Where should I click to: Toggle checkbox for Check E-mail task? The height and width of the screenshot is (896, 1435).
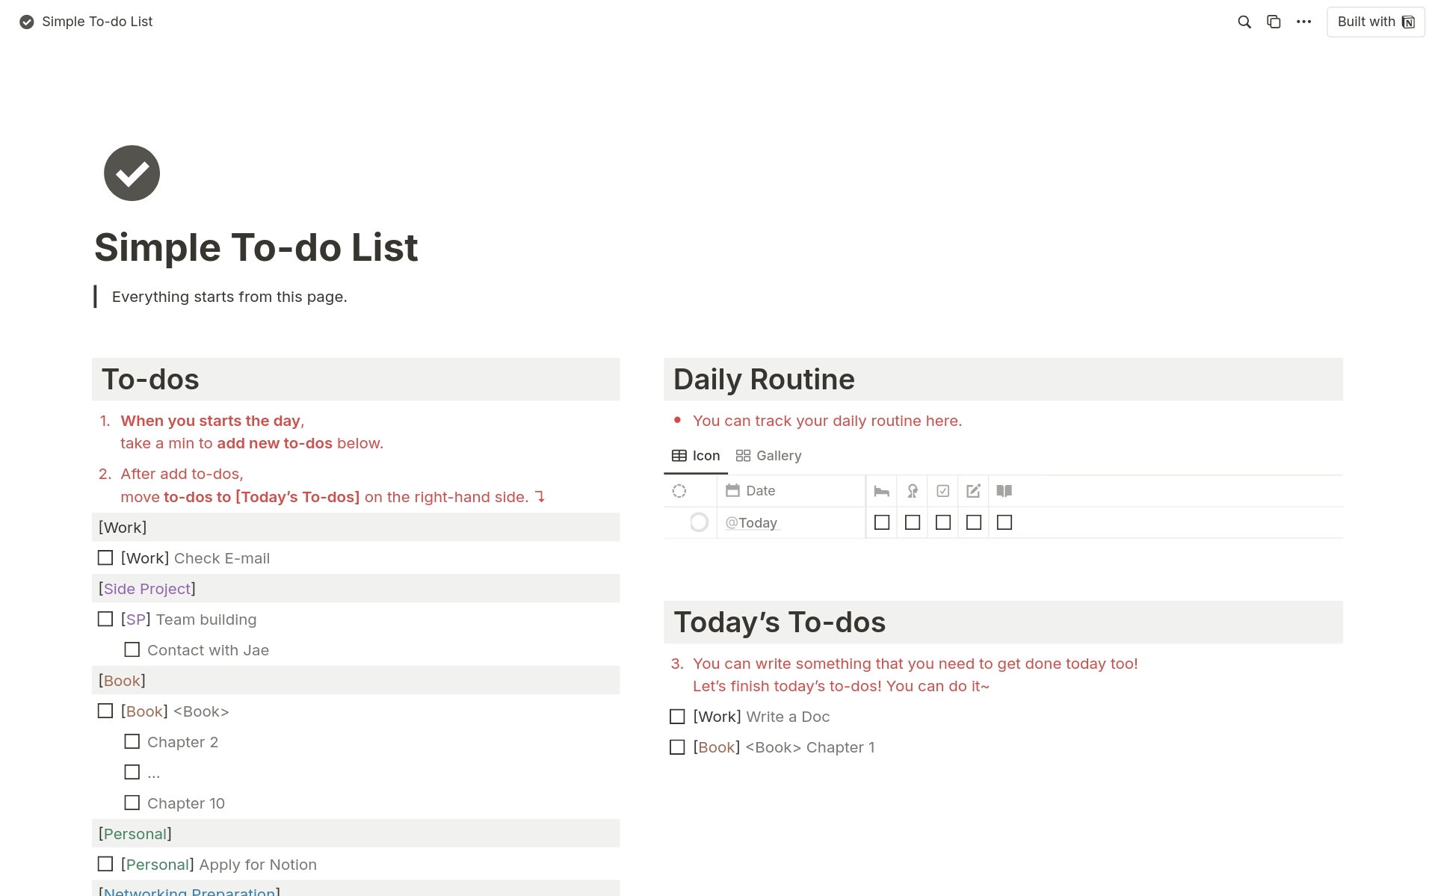pos(105,557)
